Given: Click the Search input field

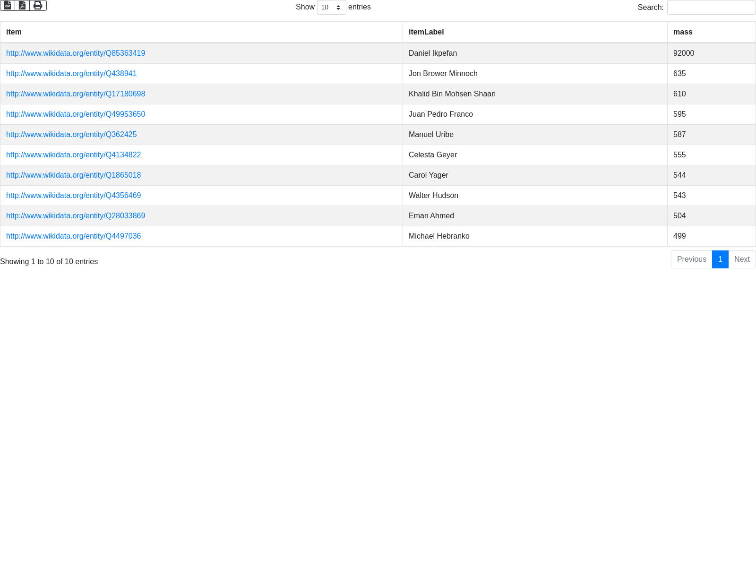Looking at the screenshot, I should [x=711, y=8].
